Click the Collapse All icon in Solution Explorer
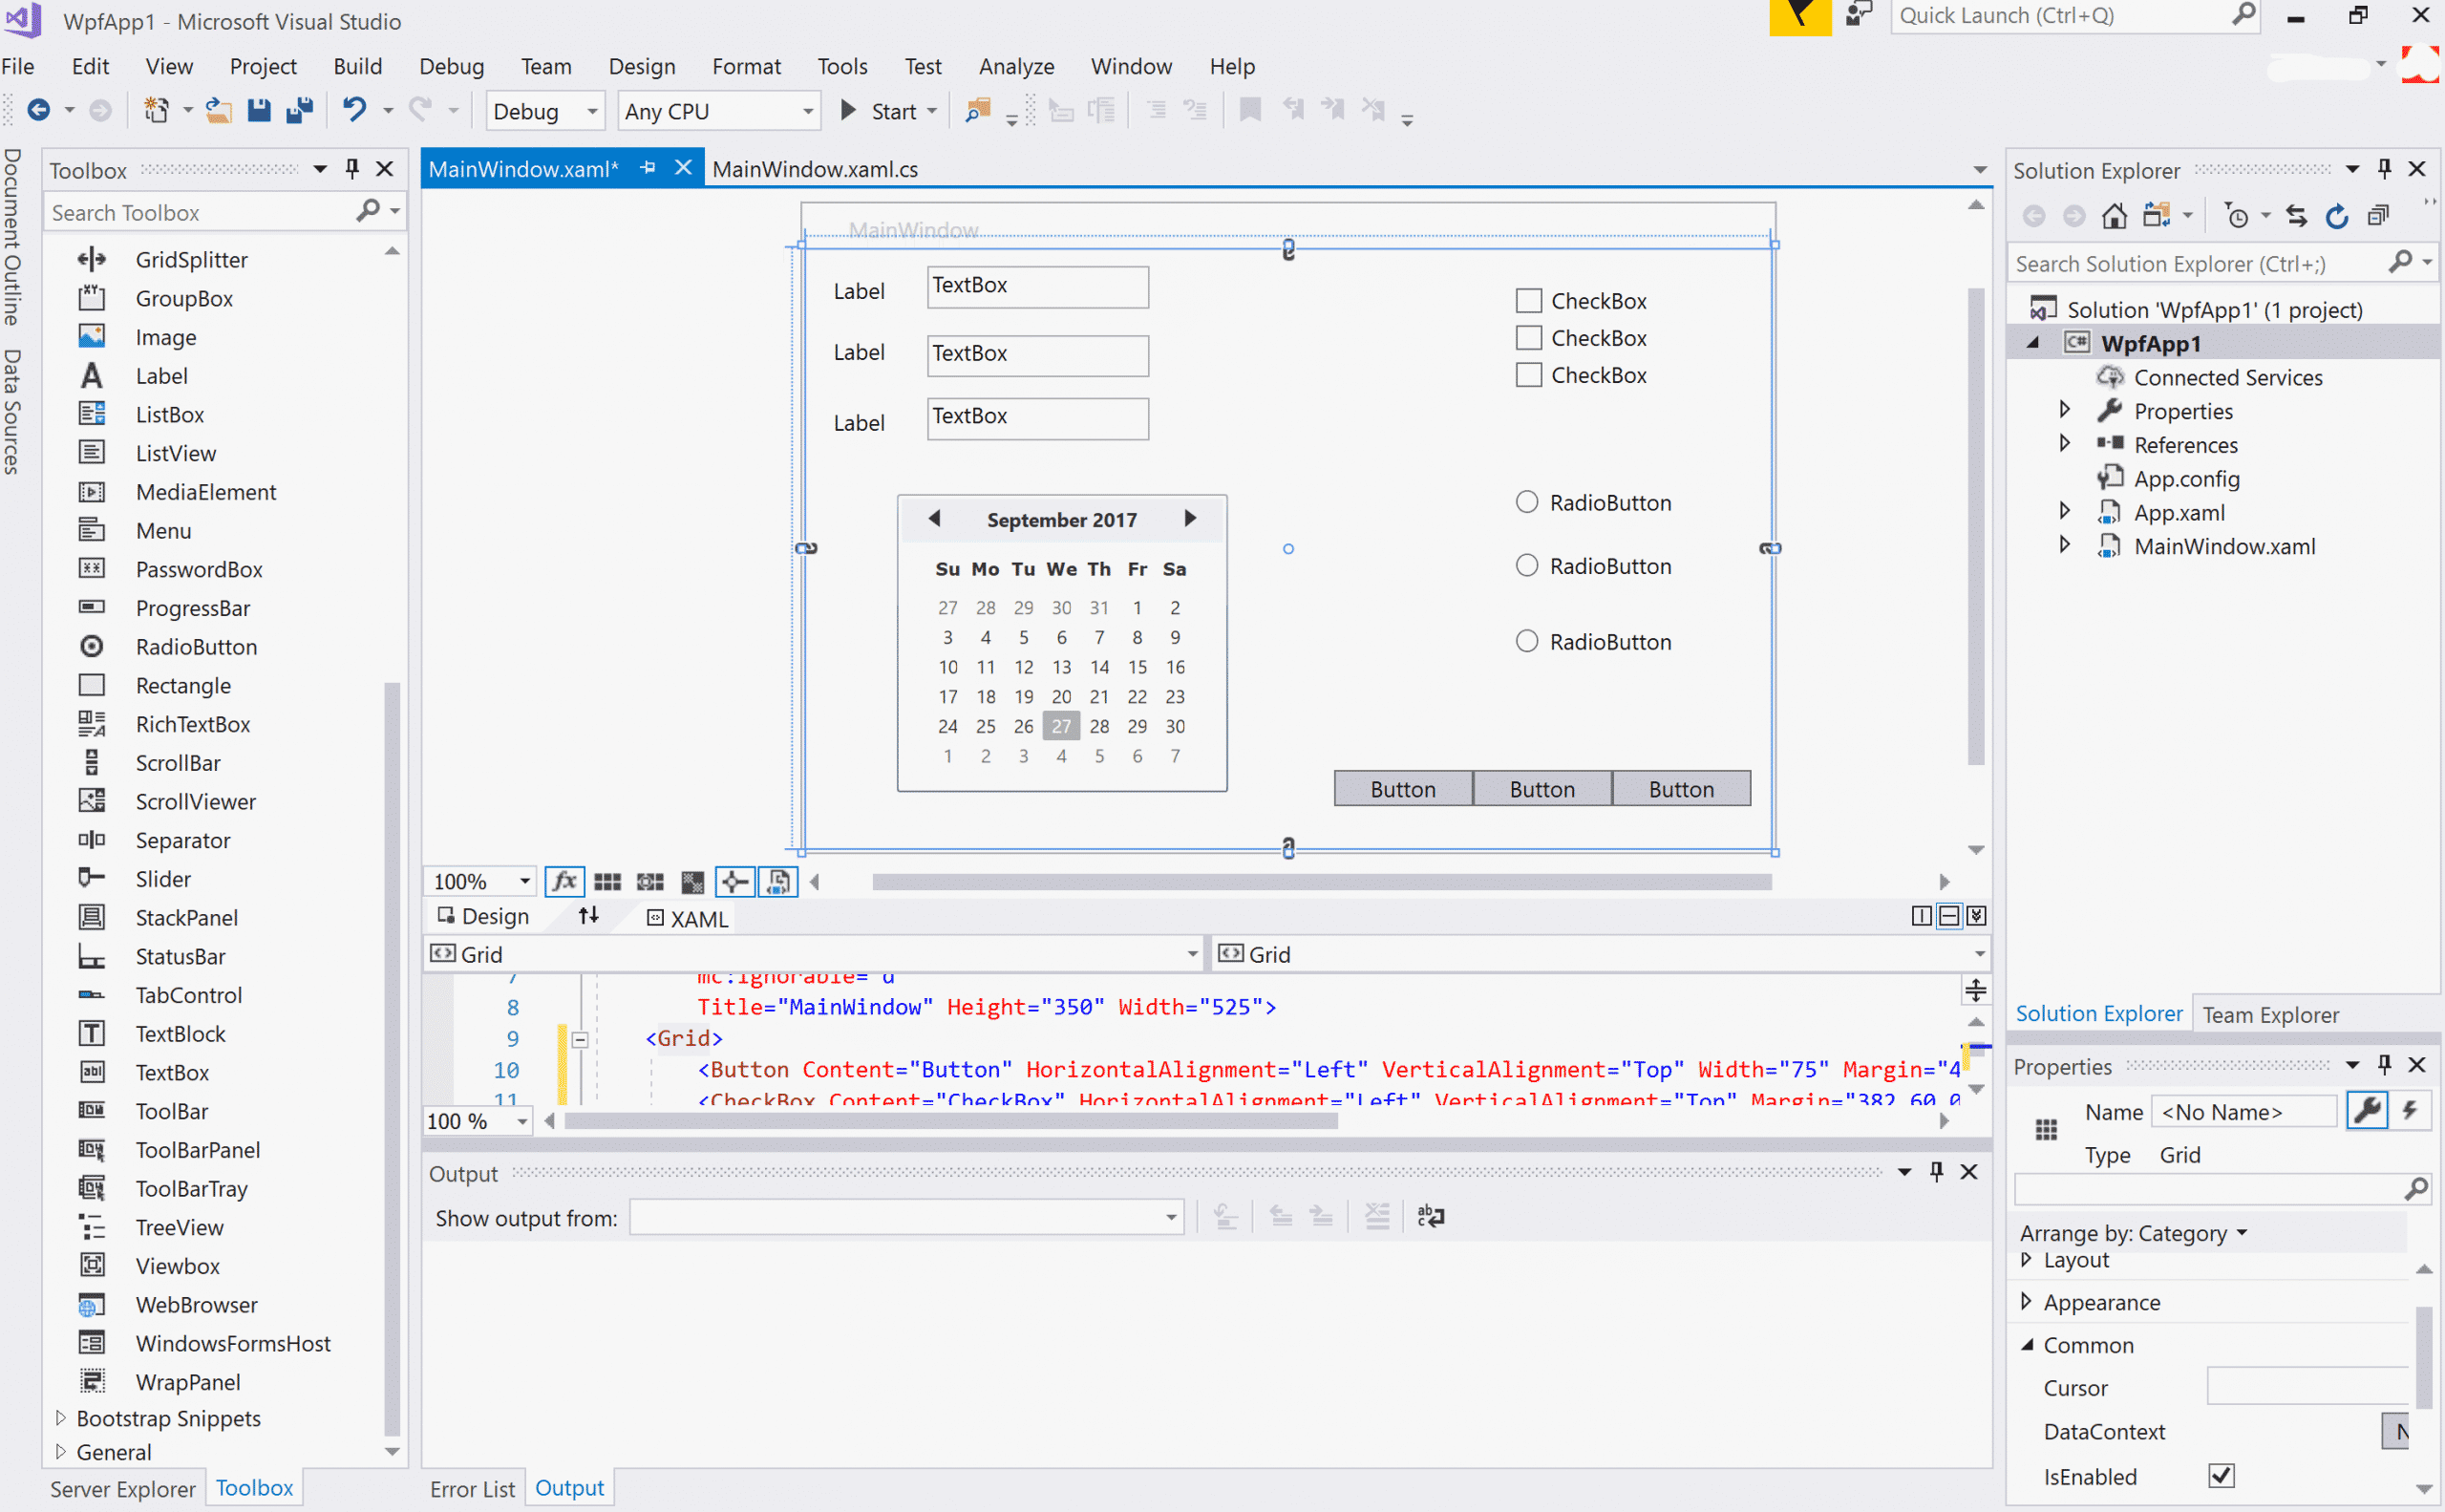The height and width of the screenshot is (1512, 2445). (x=2379, y=215)
